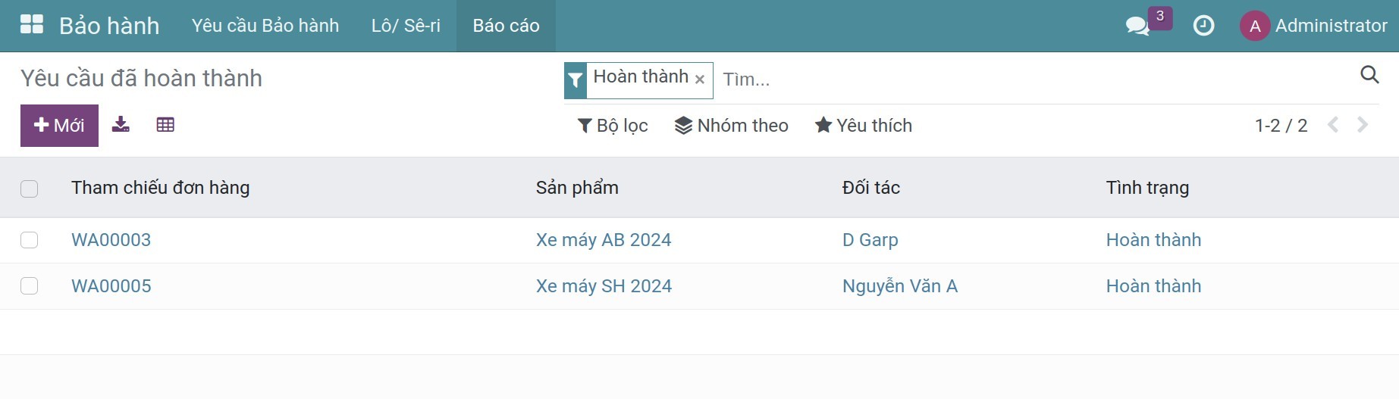1399x399 pixels.
Task: Check the WA00003 row checkbox
Action: (30, 240)
